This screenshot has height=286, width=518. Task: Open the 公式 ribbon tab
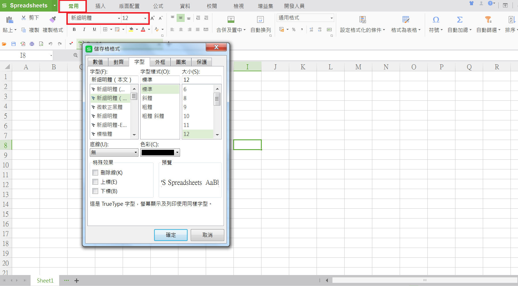(158, 6)
